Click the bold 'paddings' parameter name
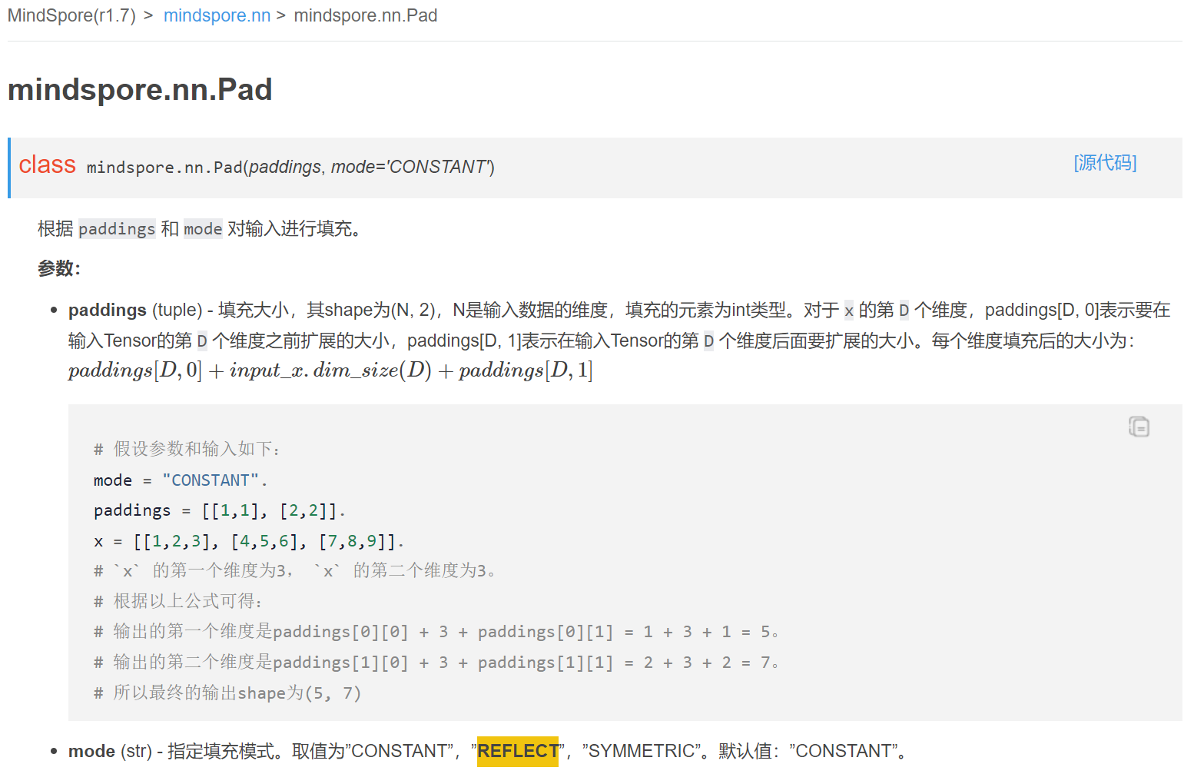Screen dimensions: 1194x774 [108, 310]
